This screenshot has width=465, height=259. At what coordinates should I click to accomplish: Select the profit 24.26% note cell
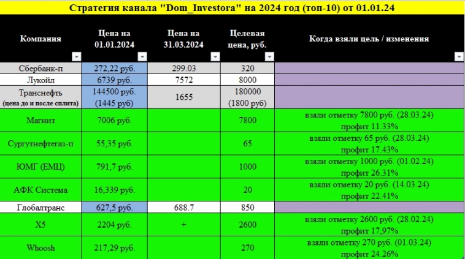(369, 248)
